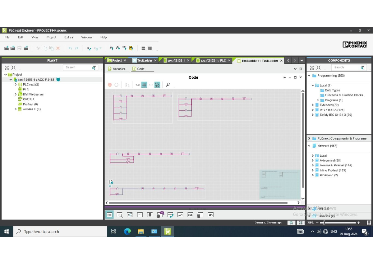Viewport: 373px width, 264px height.
Task: Click the Undo arrow in main toolbar
Action: click(70, 48)
